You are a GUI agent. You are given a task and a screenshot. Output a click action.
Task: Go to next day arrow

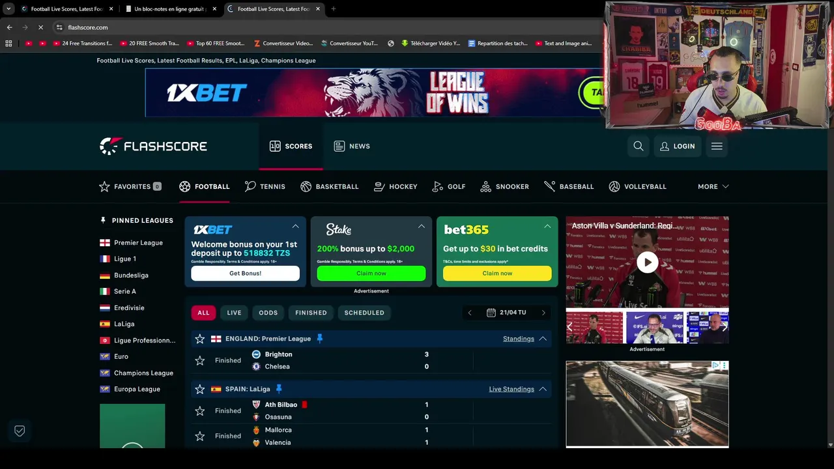[543, 313]
